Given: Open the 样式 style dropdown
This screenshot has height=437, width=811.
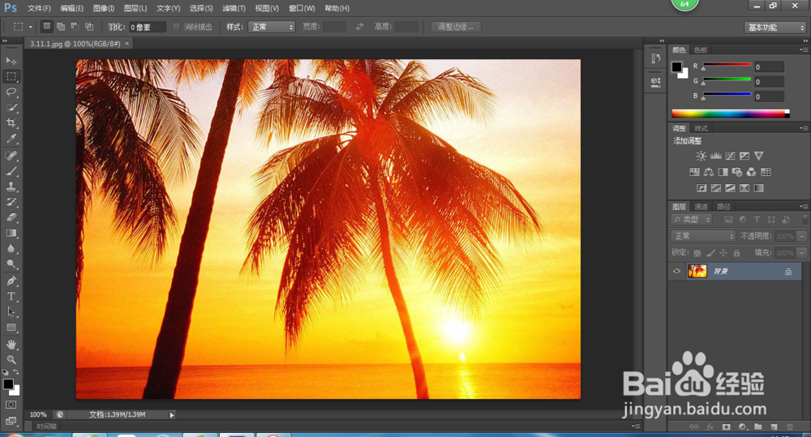Looking at the screenshot, I should (272, 27).
